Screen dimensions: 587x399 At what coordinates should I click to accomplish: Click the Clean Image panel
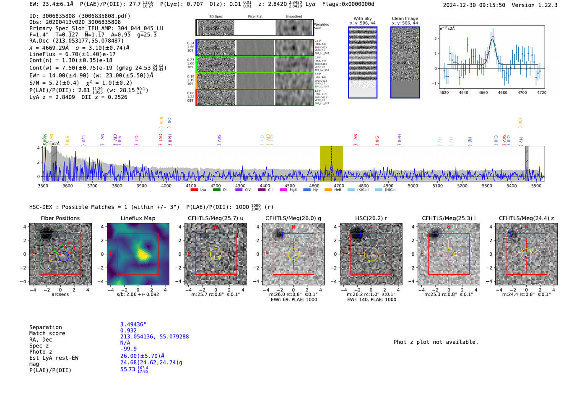(x=405, y=62)
